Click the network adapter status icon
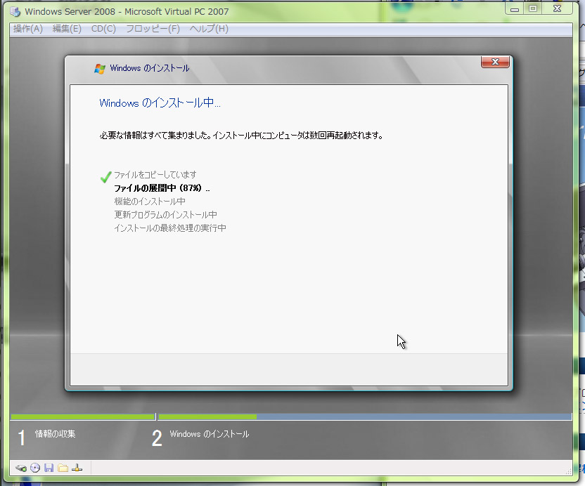Viewport: 585px width, 486px height. (77, 468)
